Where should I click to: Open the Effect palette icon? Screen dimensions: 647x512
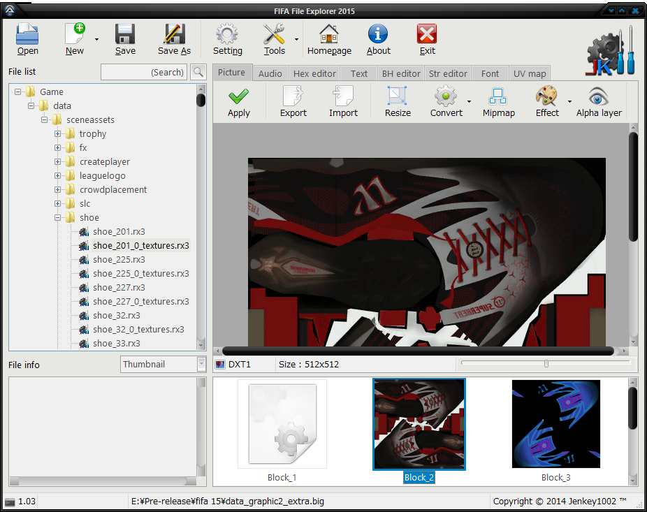point(547,102)
